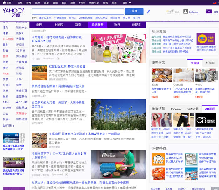This screenshot has height=190, width=219.
Task: Select the 折扣城 tab
Action: pos(210,63)
